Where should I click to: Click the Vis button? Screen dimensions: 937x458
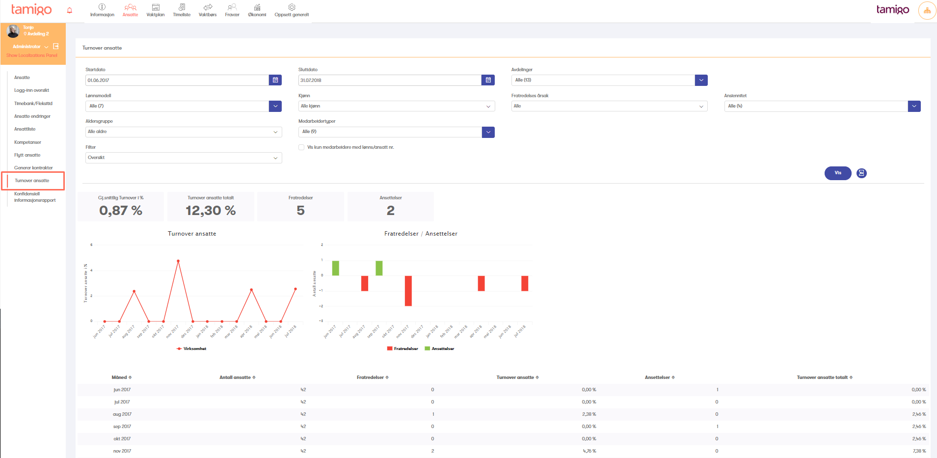point(838,173)
